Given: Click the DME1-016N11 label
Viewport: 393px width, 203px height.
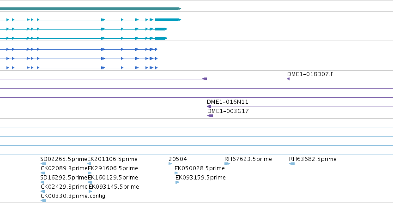Looking at the screenshot, I should pyautogui.click(x=228, y=102).
